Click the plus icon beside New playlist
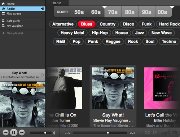 pyautogui.click(x=3, y=33)
